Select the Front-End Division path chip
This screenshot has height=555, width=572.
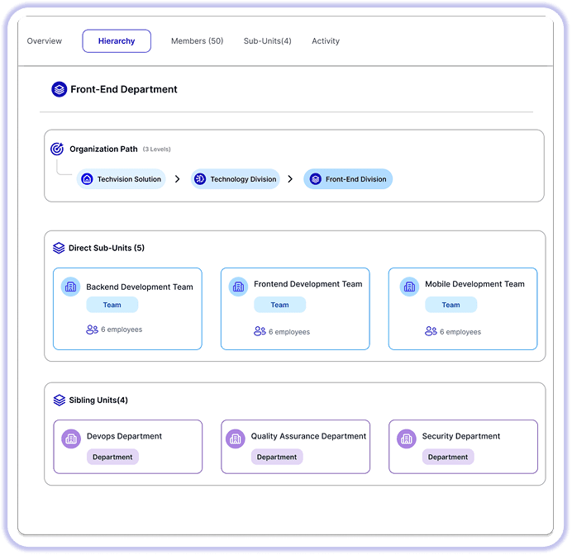(x=348, y=179)
